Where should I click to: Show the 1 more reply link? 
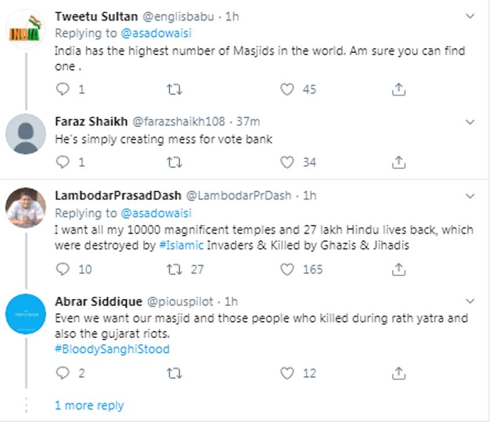(x=89, y=405)
